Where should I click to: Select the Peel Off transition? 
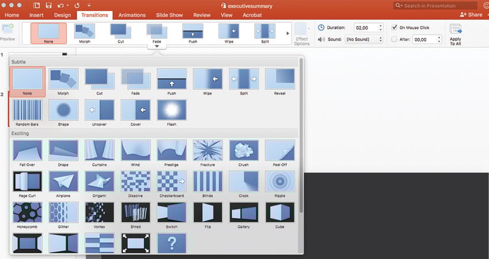point(280,153)
